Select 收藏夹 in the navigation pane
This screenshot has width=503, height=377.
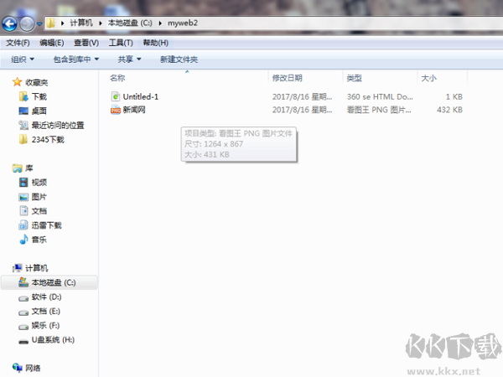(x=37, y=82)
